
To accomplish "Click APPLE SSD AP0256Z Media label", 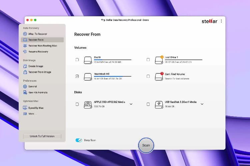I will point(109,102).
